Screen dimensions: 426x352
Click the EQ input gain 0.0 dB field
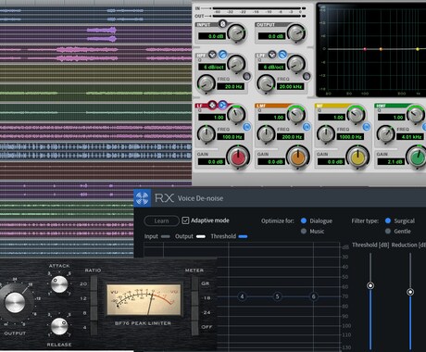pos(211,36)
